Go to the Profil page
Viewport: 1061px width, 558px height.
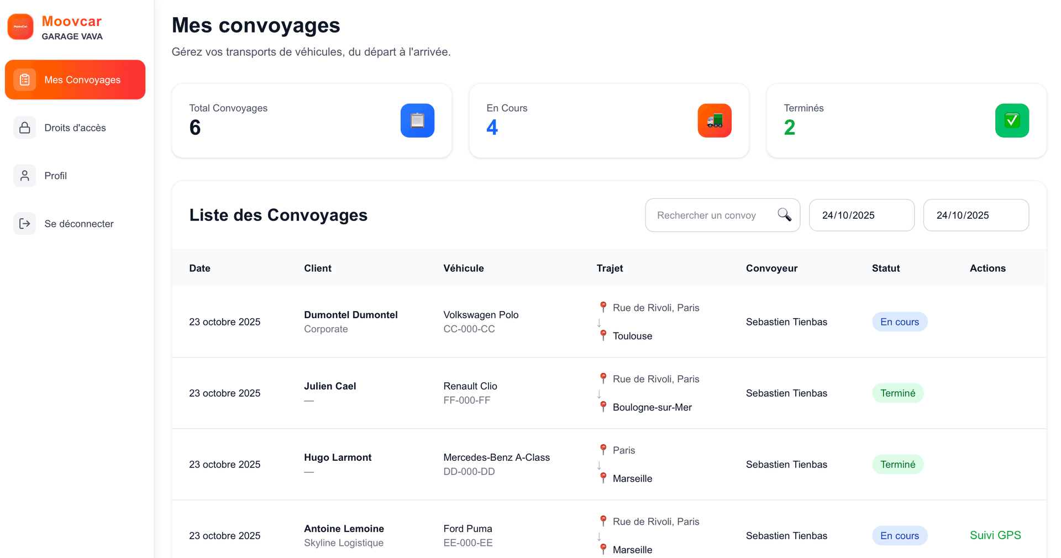(55, 176)
